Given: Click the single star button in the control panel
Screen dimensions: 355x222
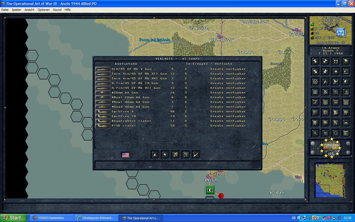Looking at the screenshot, I should pyautogui.click(x=336, y=72).
